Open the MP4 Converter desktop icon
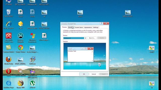This screenshot has width=161, height=90. pos(32,73)
